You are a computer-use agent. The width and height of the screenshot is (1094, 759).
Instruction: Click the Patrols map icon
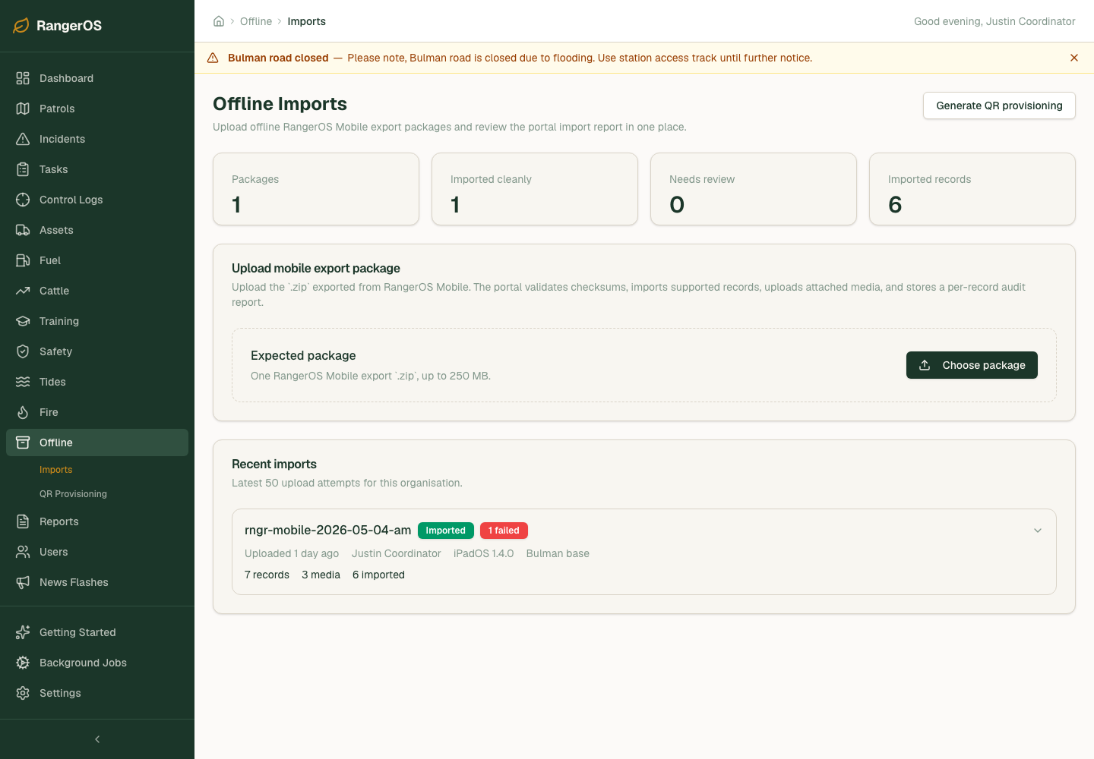23,109
